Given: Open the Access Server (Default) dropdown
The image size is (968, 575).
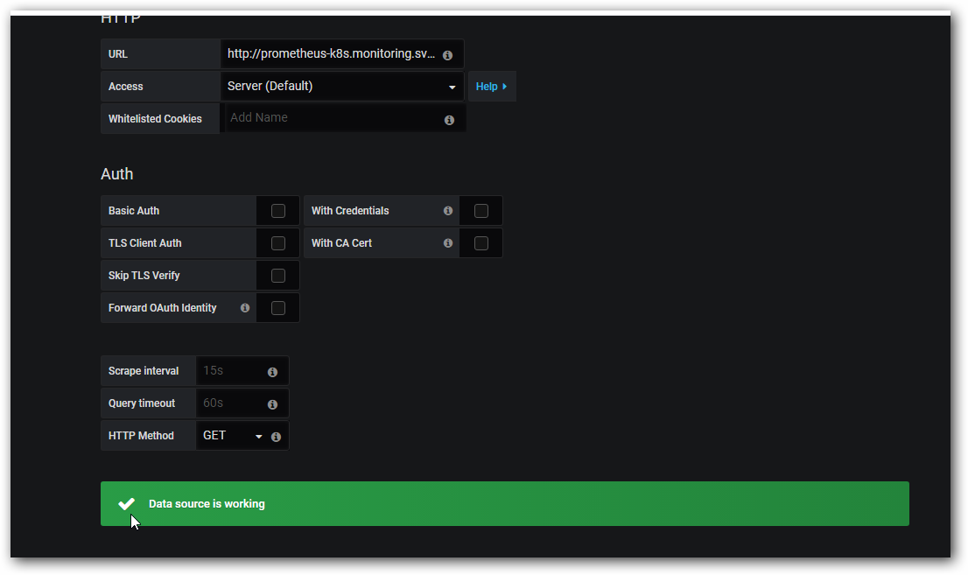Looking at the screenshot, I should tap(341, 87).
